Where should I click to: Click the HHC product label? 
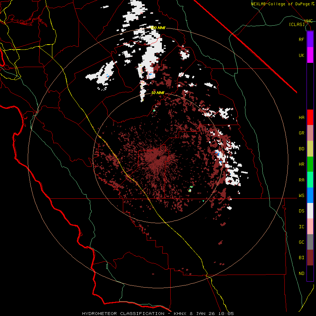click(x=309, y=21)
